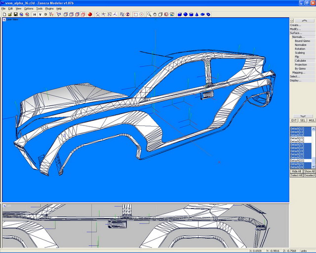The height and width of the screenshot is (253, 316).
Task: Toggle the EXT mode button
Action: (x=294, y=120)
